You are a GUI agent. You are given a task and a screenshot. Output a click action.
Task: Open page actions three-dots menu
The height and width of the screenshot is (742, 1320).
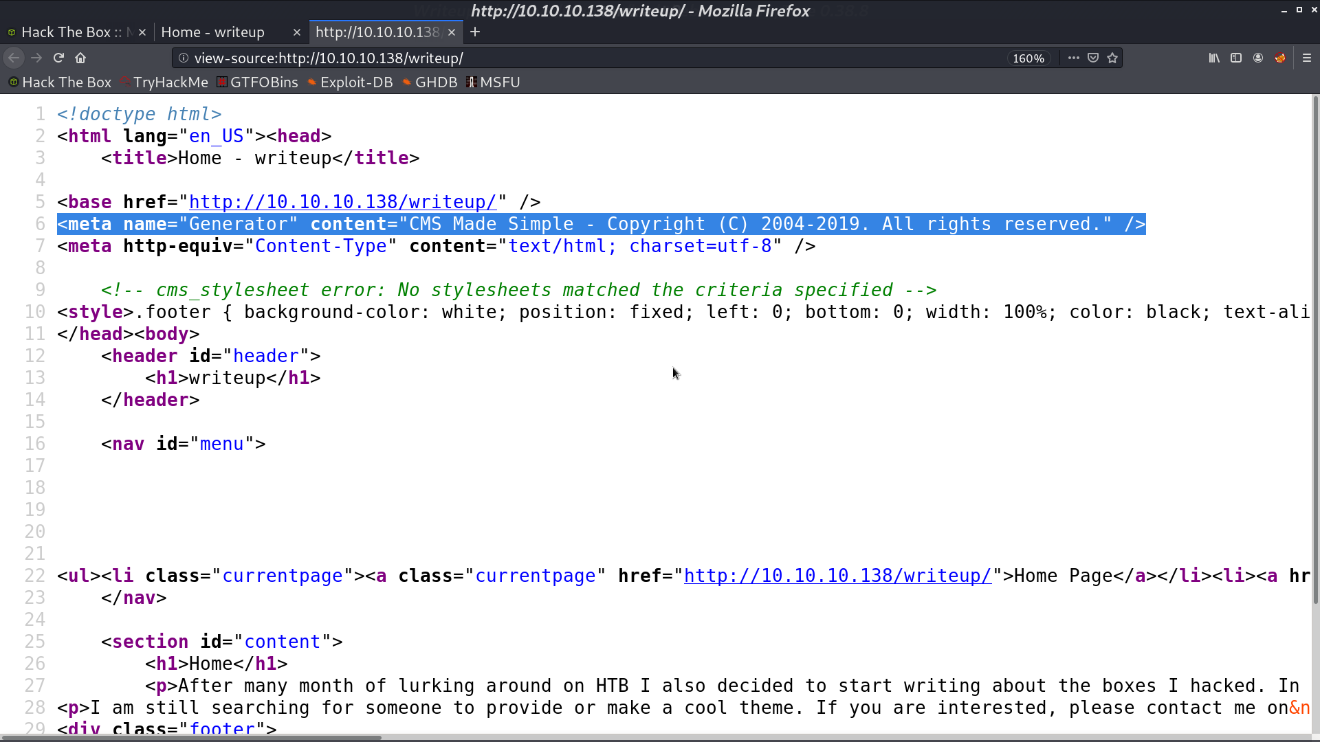point(1073,58)
